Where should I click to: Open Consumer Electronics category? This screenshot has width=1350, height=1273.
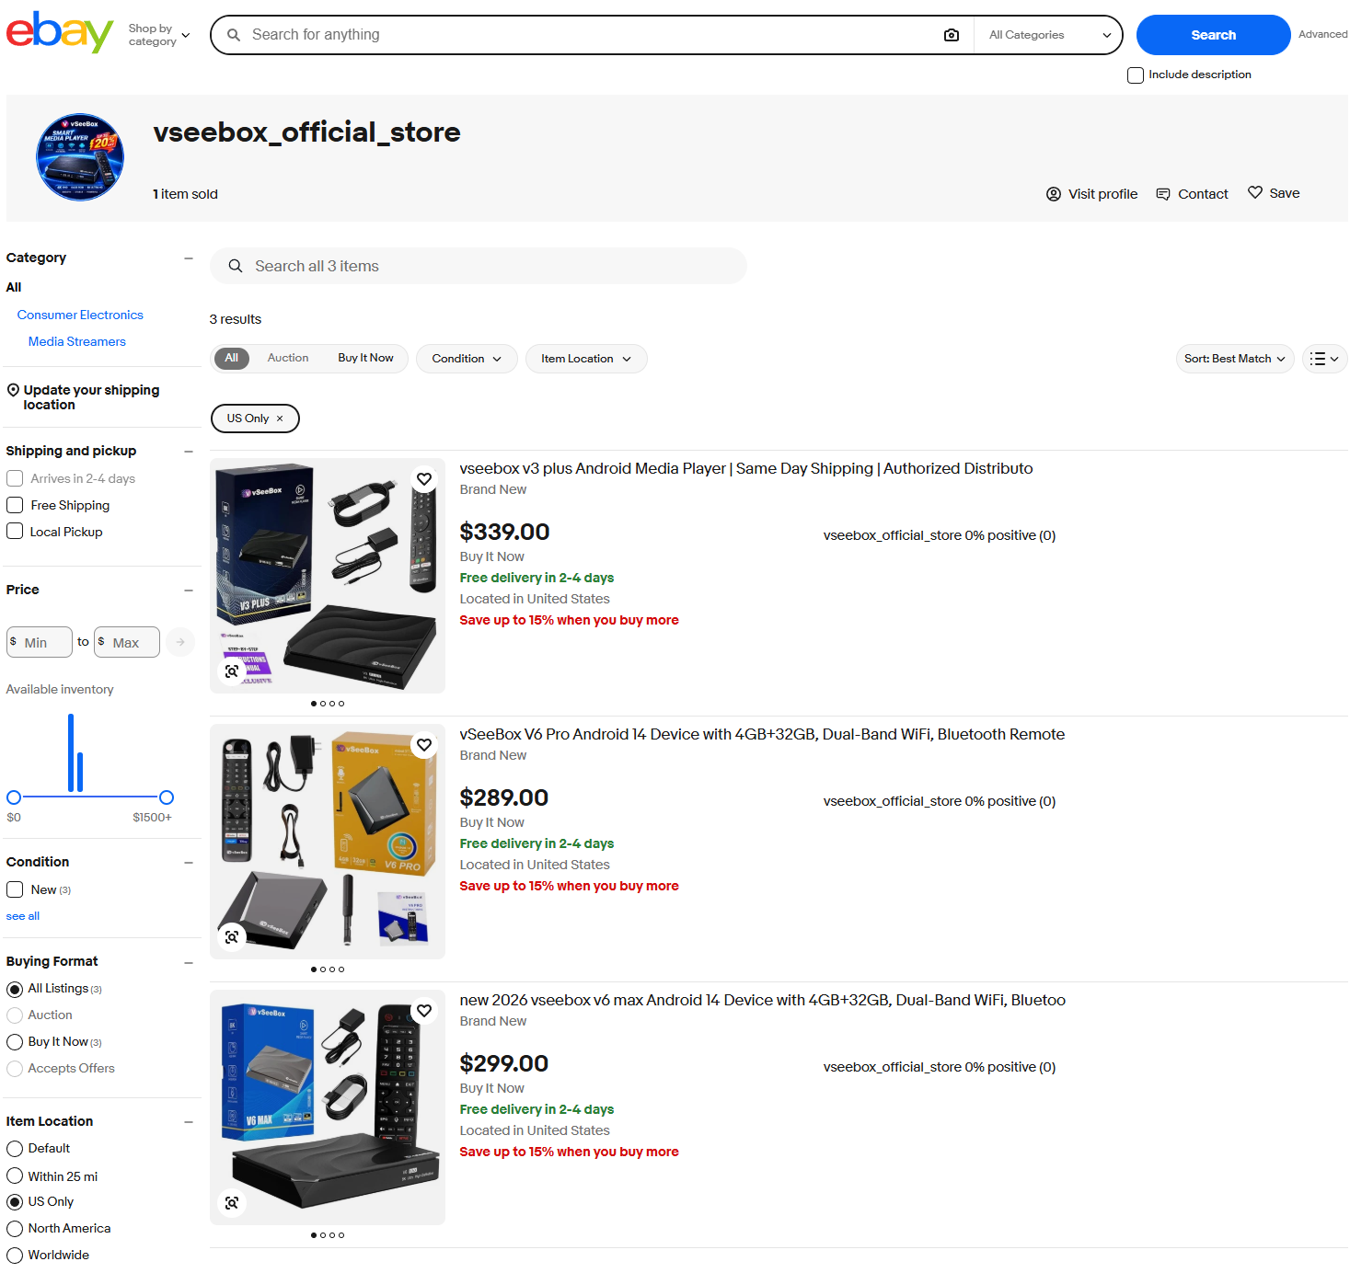(x=80, y=315)
